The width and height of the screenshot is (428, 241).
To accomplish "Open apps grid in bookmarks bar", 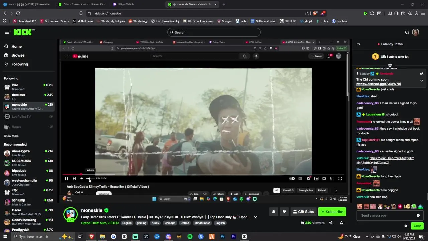I will (x=4, y=21).
